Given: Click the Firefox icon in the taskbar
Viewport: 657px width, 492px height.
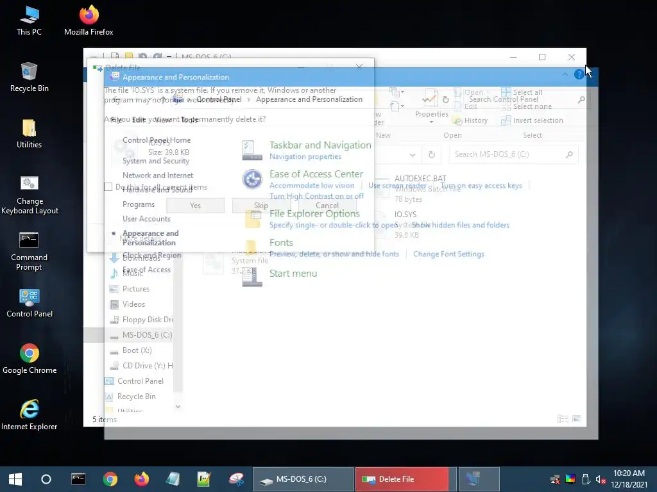Looking at the screenshot, I should (x=142, y=479).
